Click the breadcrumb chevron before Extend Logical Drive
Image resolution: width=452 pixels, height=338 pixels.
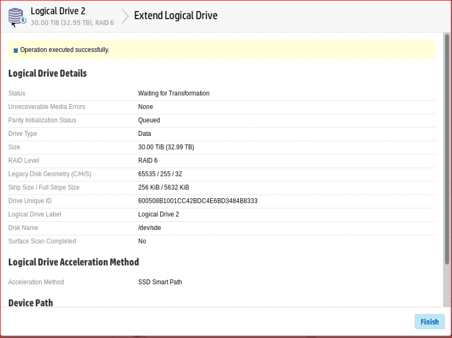pyautogui.click(x=125, y=16)
